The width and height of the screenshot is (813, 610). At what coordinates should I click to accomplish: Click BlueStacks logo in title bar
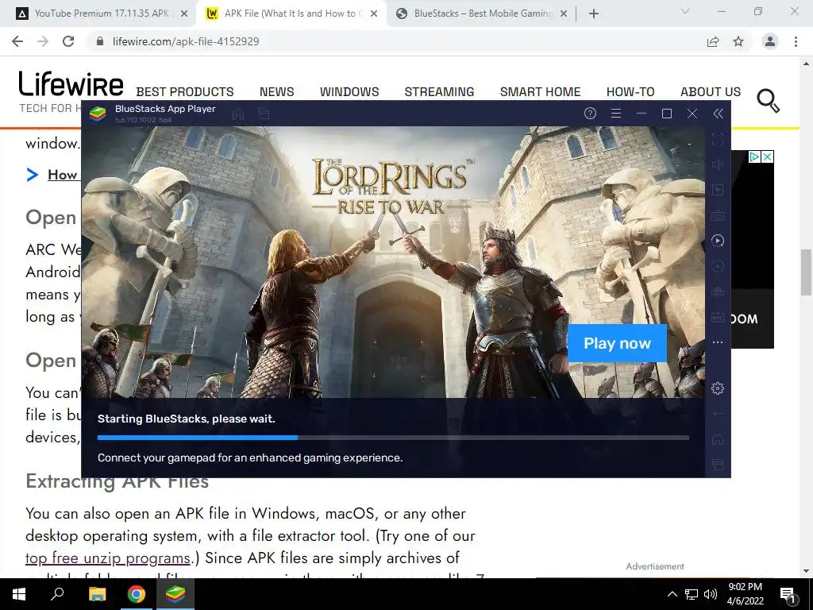pos(98,113)
